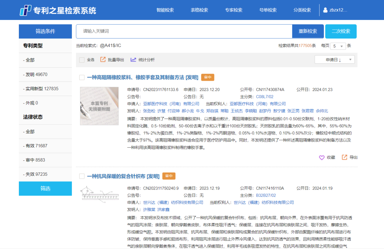Select 全部 under 专利类型
This screenshot has width=384, height=249.
click(45, 60)
